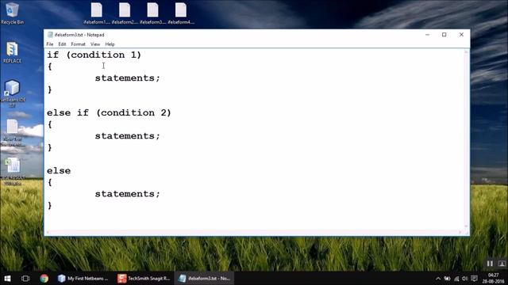Select the ifelseform2 file on desktop
The image size is (508, 285).
[x=125, y=13]
